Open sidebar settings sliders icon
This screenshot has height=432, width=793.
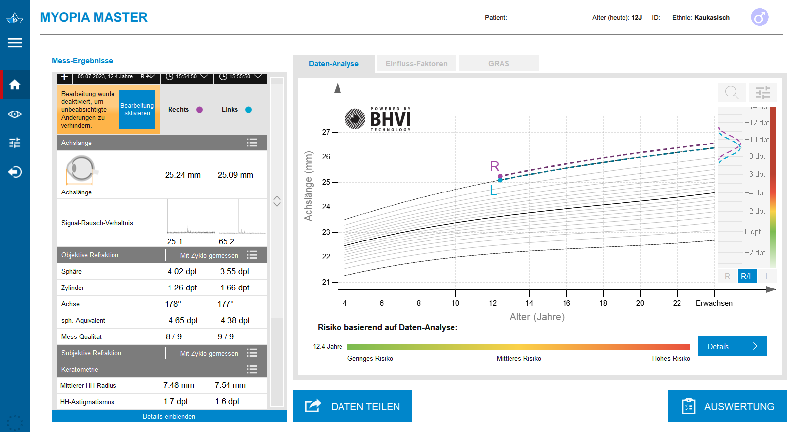15,143
